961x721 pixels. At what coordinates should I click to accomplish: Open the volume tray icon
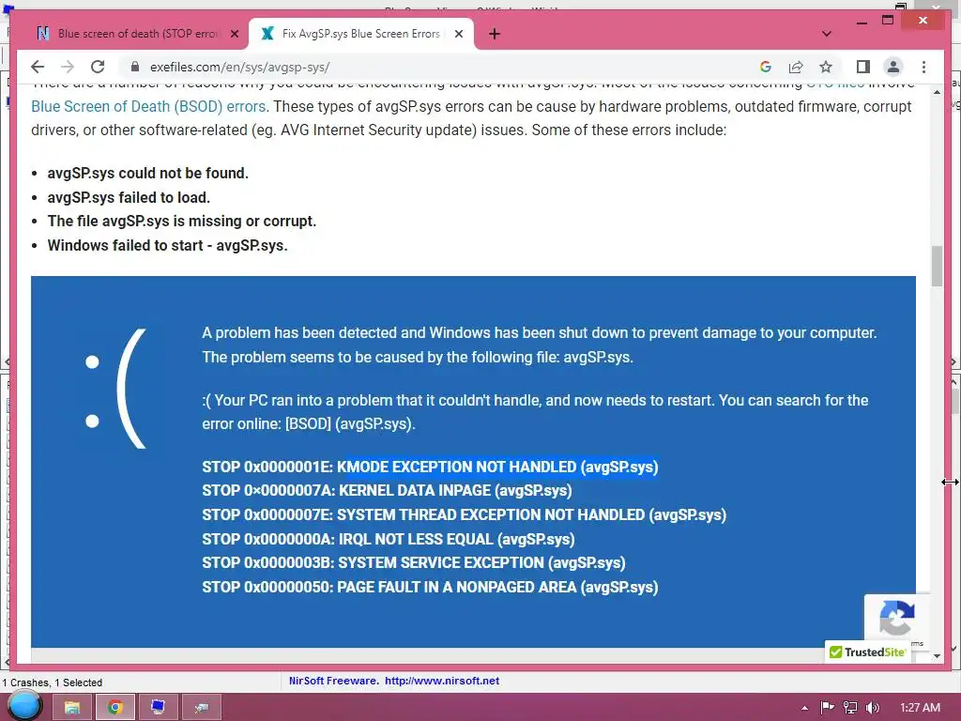(872, 708)
